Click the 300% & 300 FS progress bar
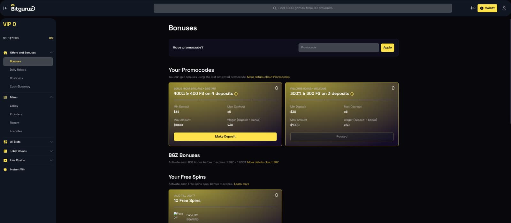Viewport: 511px width, 223px height. (342, 100)
